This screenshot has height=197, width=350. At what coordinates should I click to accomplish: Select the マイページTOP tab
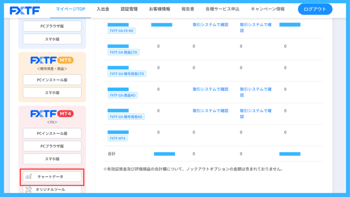70,9
